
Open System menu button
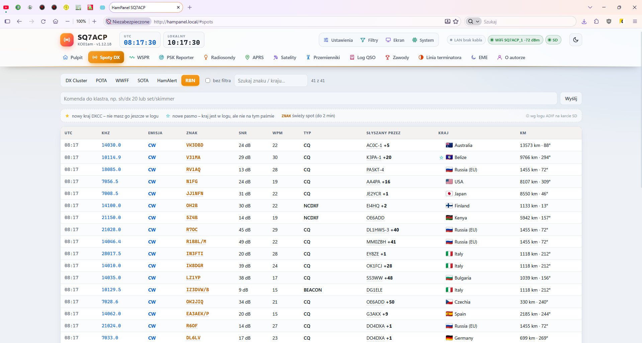(x=423, y=40)
